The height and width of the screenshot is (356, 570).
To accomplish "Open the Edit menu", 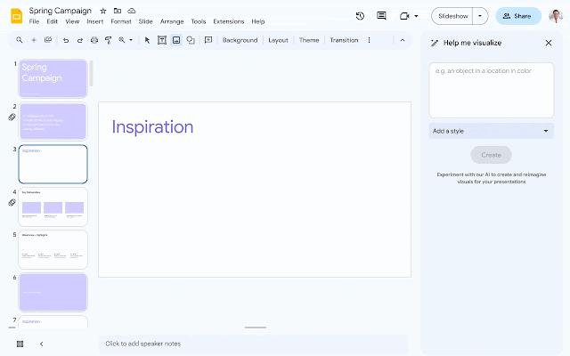I will click(x=52, y=21).
